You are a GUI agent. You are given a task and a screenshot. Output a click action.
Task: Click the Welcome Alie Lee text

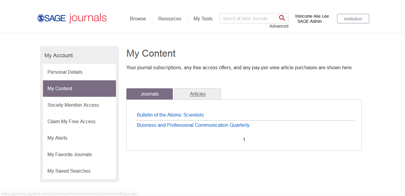tap(312, 16)
